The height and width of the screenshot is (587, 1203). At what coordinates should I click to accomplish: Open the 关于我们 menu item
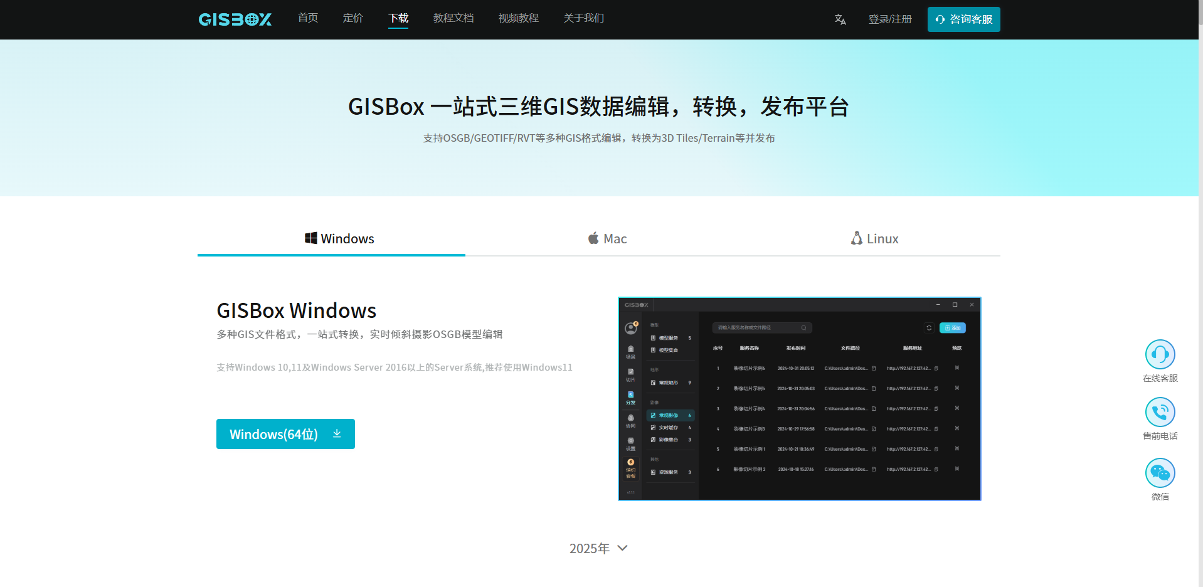pyautogui.click(x=584, y=18)
